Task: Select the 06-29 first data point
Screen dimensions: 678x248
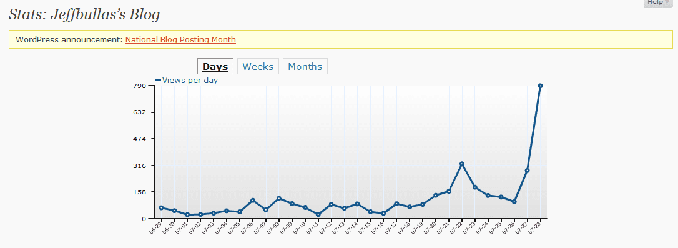Action: click(161, 208)
